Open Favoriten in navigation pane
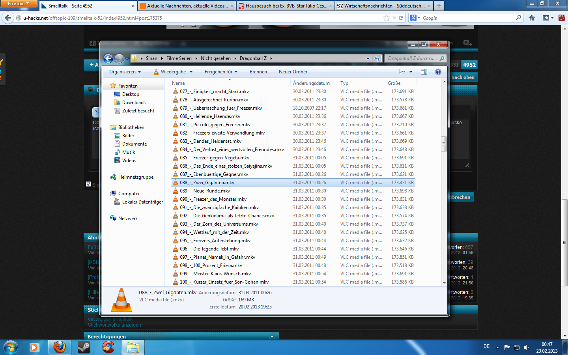The image size is (568, 355). coord(128,86)
